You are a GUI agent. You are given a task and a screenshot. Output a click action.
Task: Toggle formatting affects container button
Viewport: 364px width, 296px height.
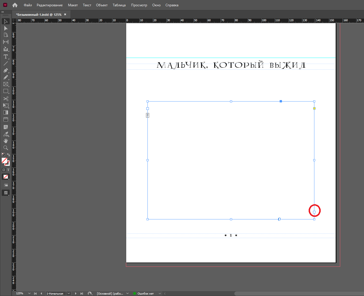(x=4, y=170)
